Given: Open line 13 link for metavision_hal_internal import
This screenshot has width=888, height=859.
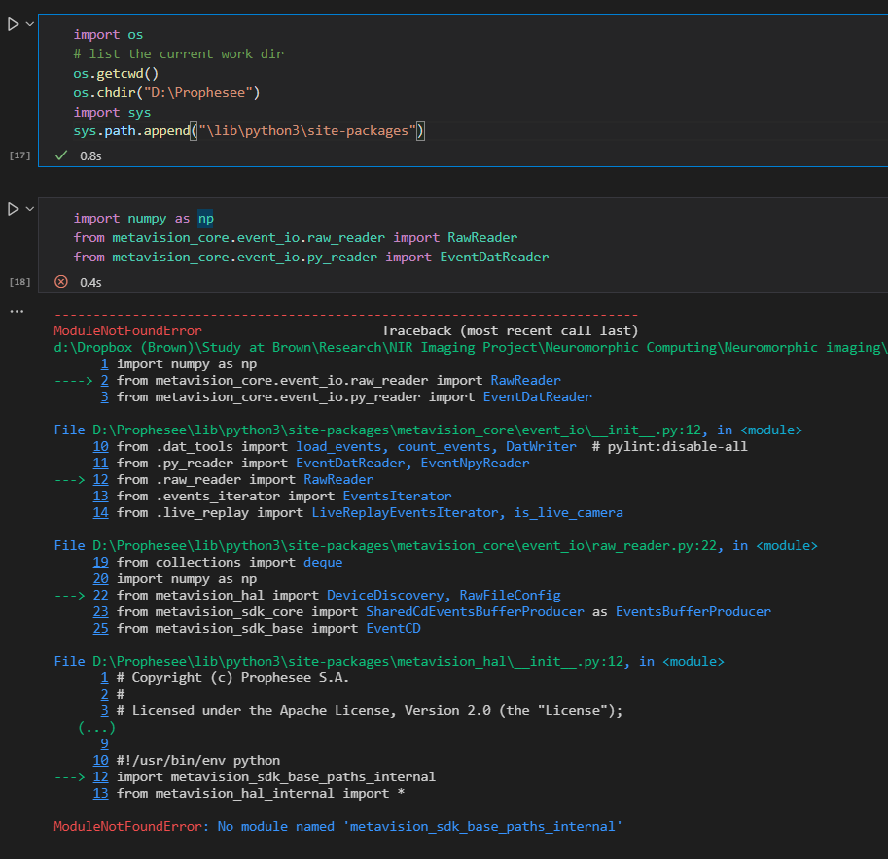Looking at the screenshot, I should pyautogui.click(x=101, y=793).
